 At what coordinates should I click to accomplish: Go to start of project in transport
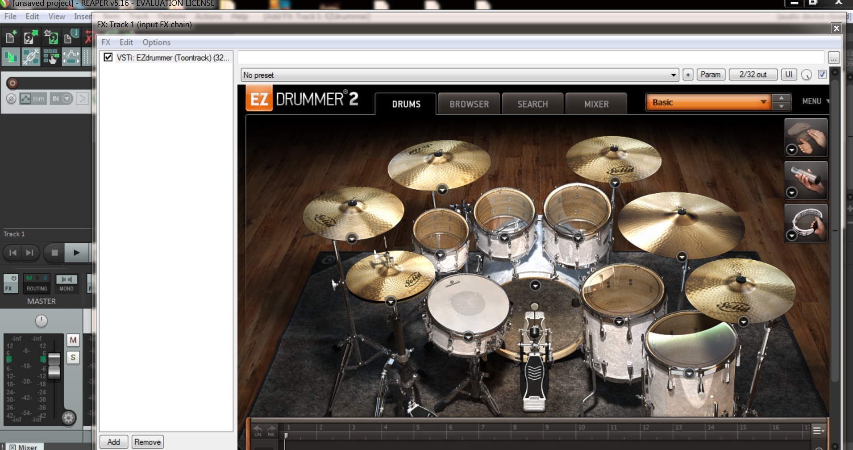(13, 253)
